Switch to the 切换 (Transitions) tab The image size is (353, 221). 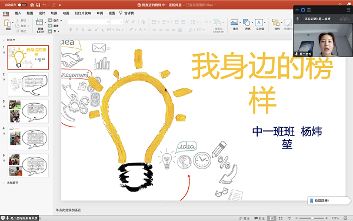point(54,13)
